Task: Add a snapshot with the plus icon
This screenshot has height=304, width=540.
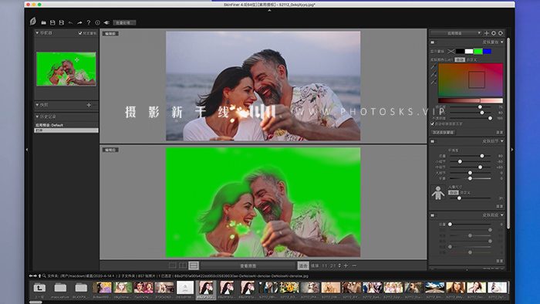Action: pyautogui.click(x=89, y=105)
